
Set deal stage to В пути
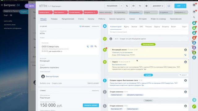[151, 12]
